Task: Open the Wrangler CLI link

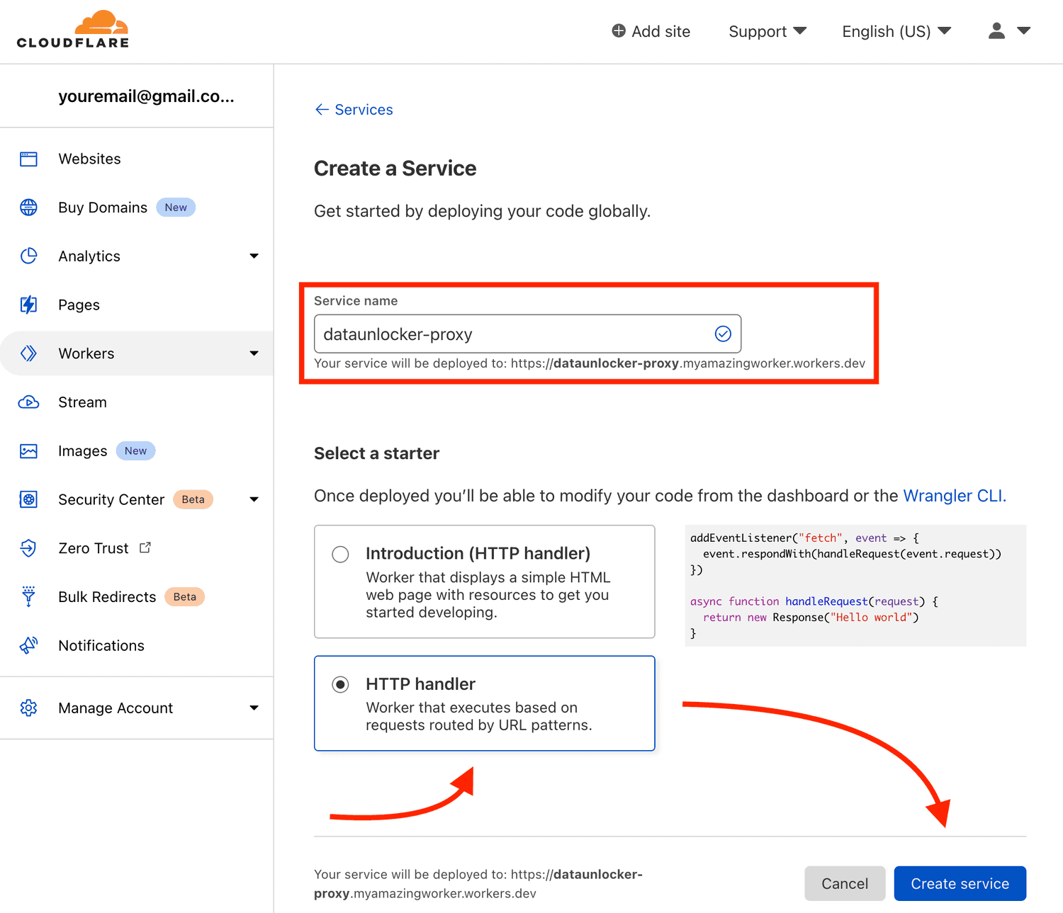Action: pos(953,496)
